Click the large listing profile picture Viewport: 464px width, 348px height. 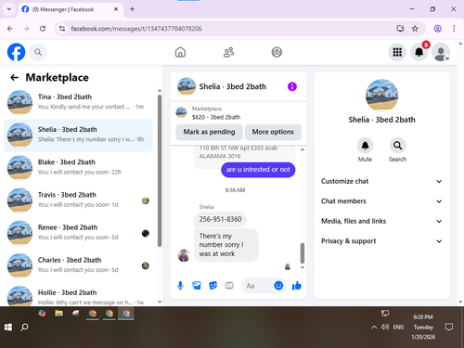point(381,96)
